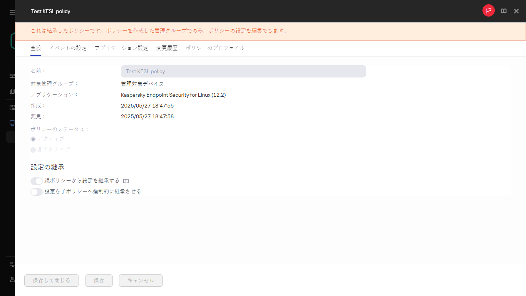Click the Test KESL policy header title
The width and height of the screenshot is (526, 296).
[51, 11]
